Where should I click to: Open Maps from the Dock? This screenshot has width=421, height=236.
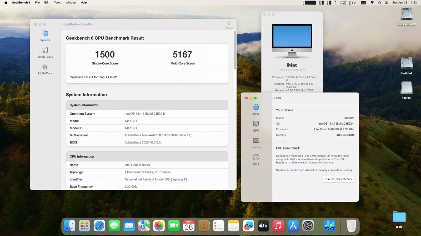144,226
